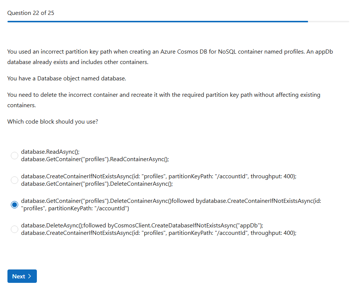Click the answer line with "throughput: 400" above DeleteContainerAsync
This screenshot has height=297, width=356.
pyautogui.click(x=159, y=176)
